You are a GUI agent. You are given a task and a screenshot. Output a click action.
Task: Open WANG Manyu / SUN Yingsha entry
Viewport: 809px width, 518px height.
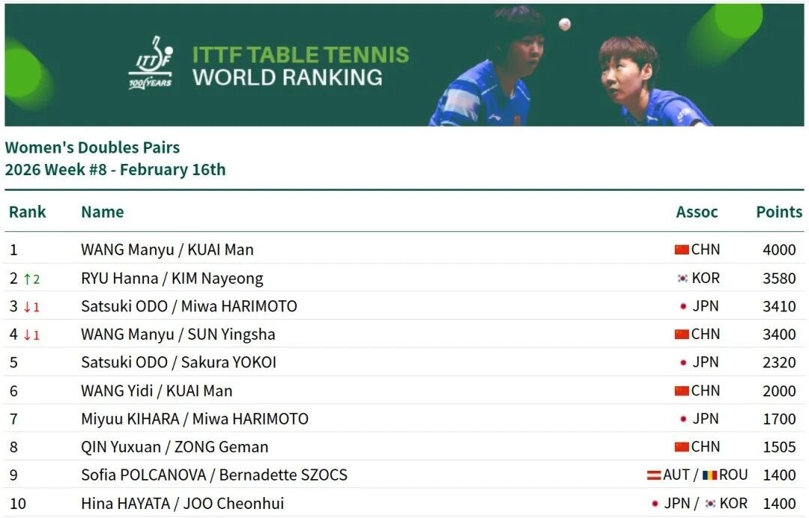[178, 335]
